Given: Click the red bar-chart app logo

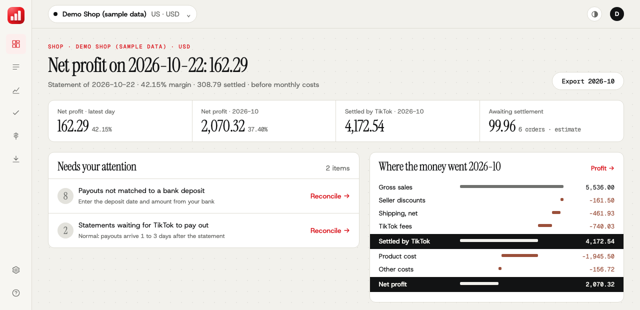Looking at the screenshot, I should pyautogui.click(x=16, y=15).
